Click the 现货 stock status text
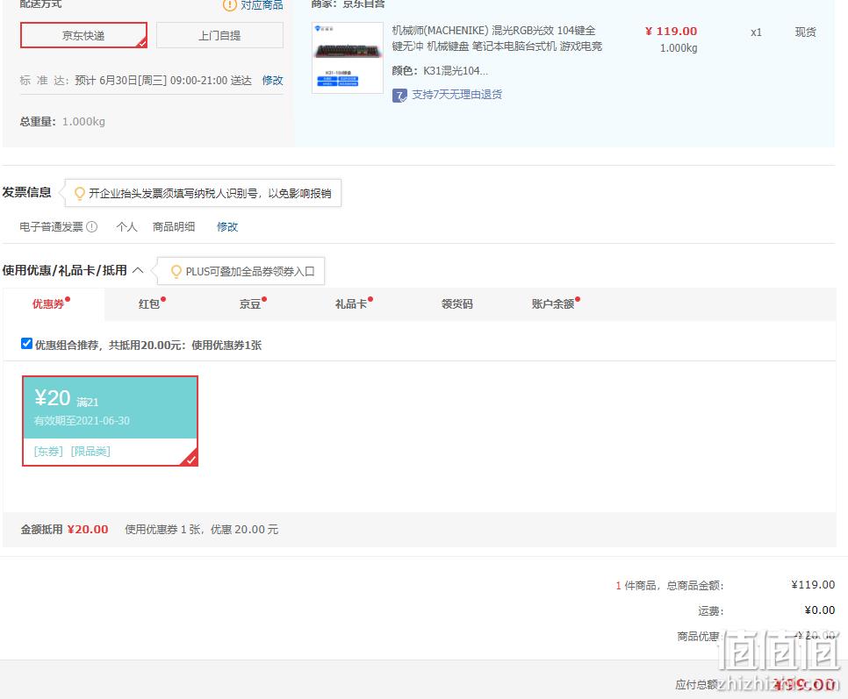 805,32
